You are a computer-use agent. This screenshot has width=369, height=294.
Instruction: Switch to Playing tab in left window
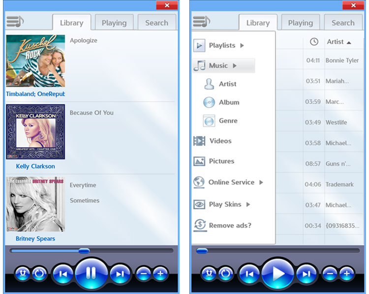114,23
